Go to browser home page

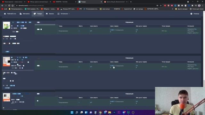[12, 6]
